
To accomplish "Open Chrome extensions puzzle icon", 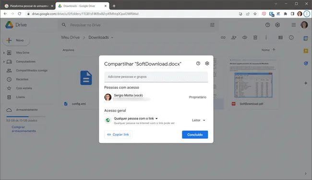I will pyautogui.click(x=285, y=14).
